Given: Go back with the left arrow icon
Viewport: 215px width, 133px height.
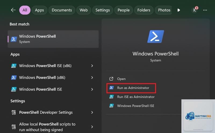Looking at the screenshot, I should (13, 10).
